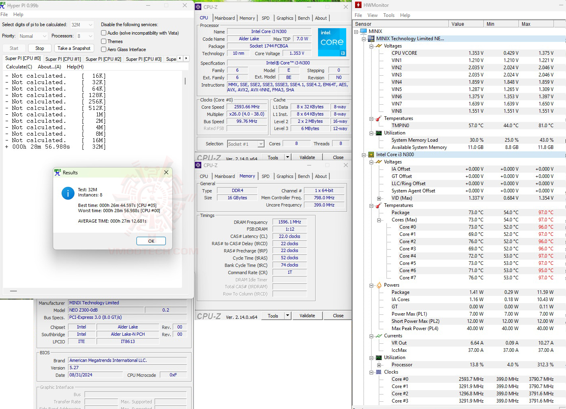This screenshot has height=409, width=566.
Task: Click the Name field showing Intel Core i3 N300
Action: (269, 31)
